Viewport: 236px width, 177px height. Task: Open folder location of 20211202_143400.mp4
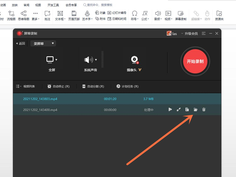195,110
